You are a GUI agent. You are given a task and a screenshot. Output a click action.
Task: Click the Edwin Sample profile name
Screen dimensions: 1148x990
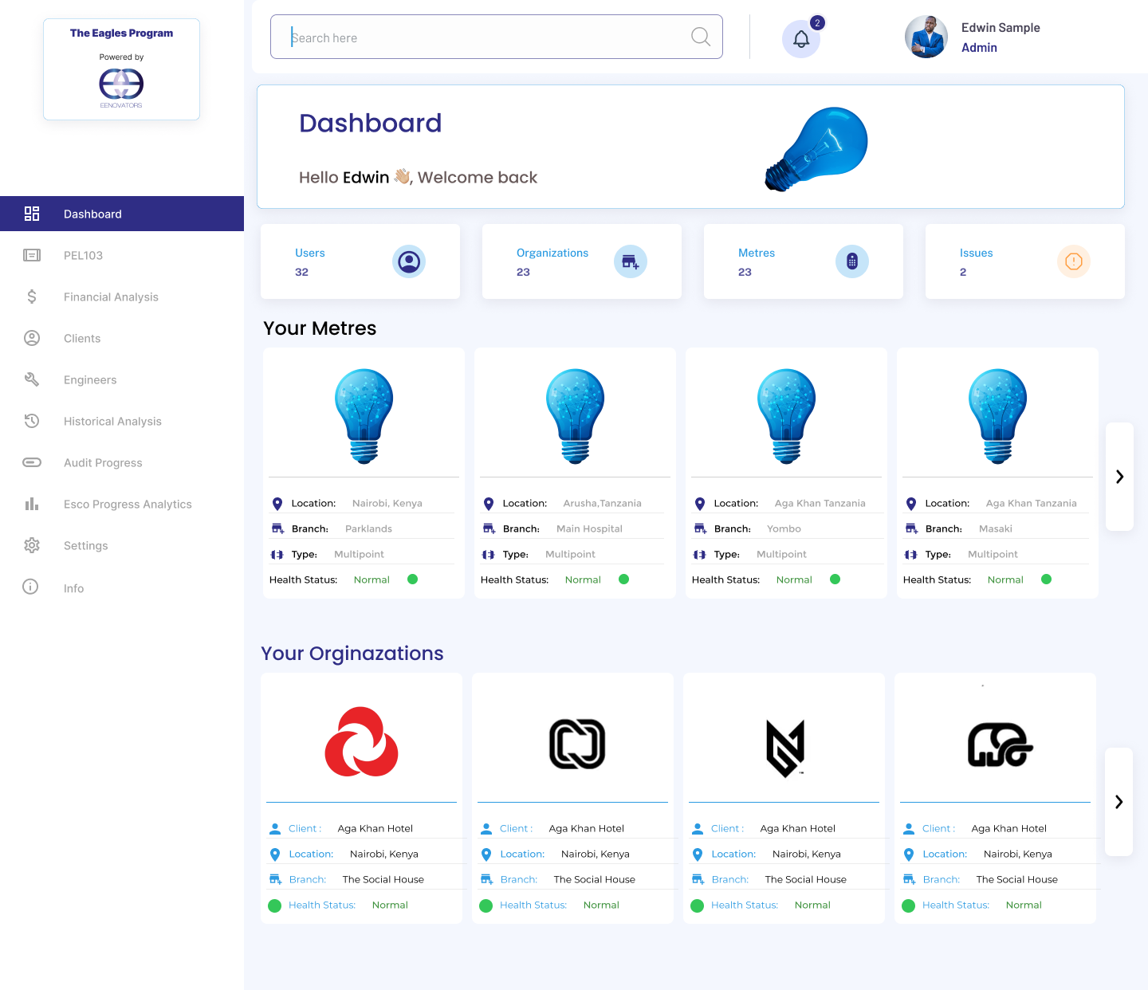(x=1001, y=27)
